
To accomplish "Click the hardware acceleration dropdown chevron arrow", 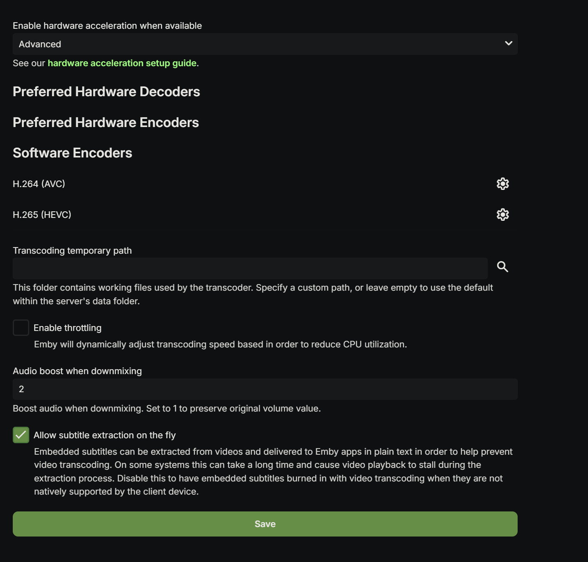I will point(509,44).
